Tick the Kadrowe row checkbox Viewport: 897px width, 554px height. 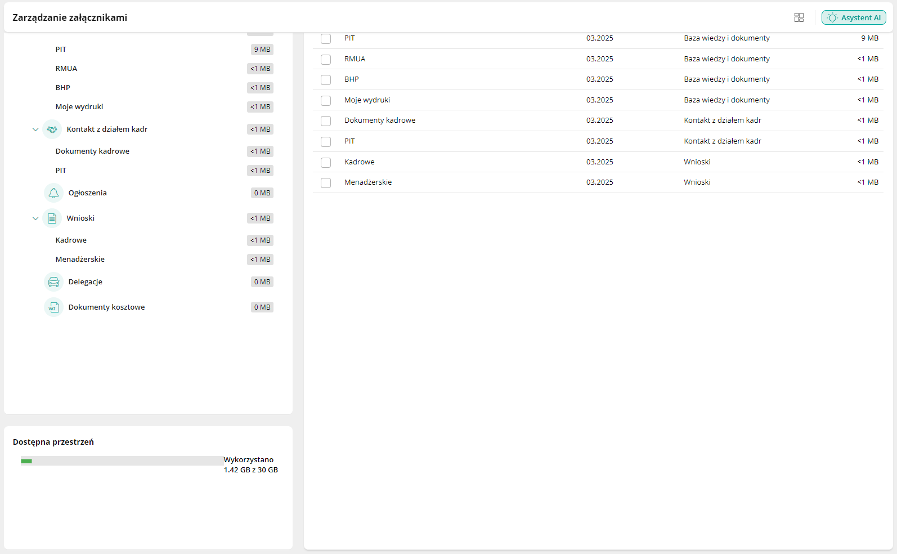[326, 163]
